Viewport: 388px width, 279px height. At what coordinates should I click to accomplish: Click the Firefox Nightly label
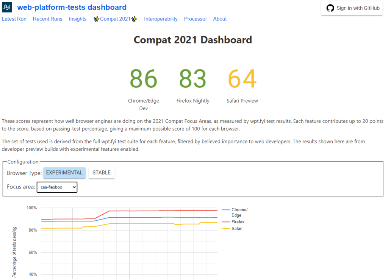click(x=193, y=101)
